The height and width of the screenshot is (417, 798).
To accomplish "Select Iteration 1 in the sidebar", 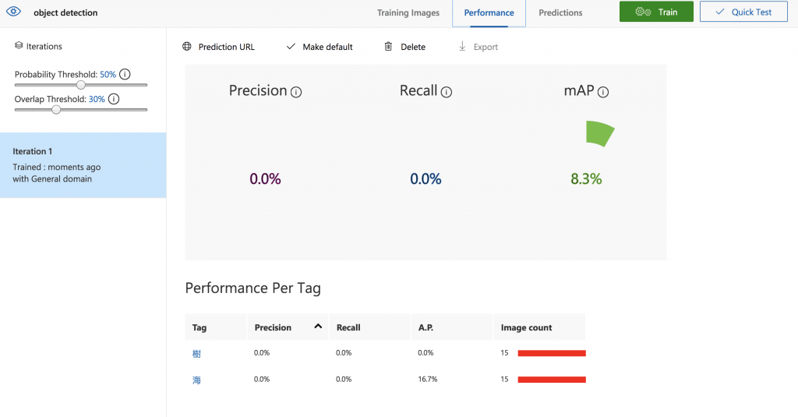I will pos(83,165).
